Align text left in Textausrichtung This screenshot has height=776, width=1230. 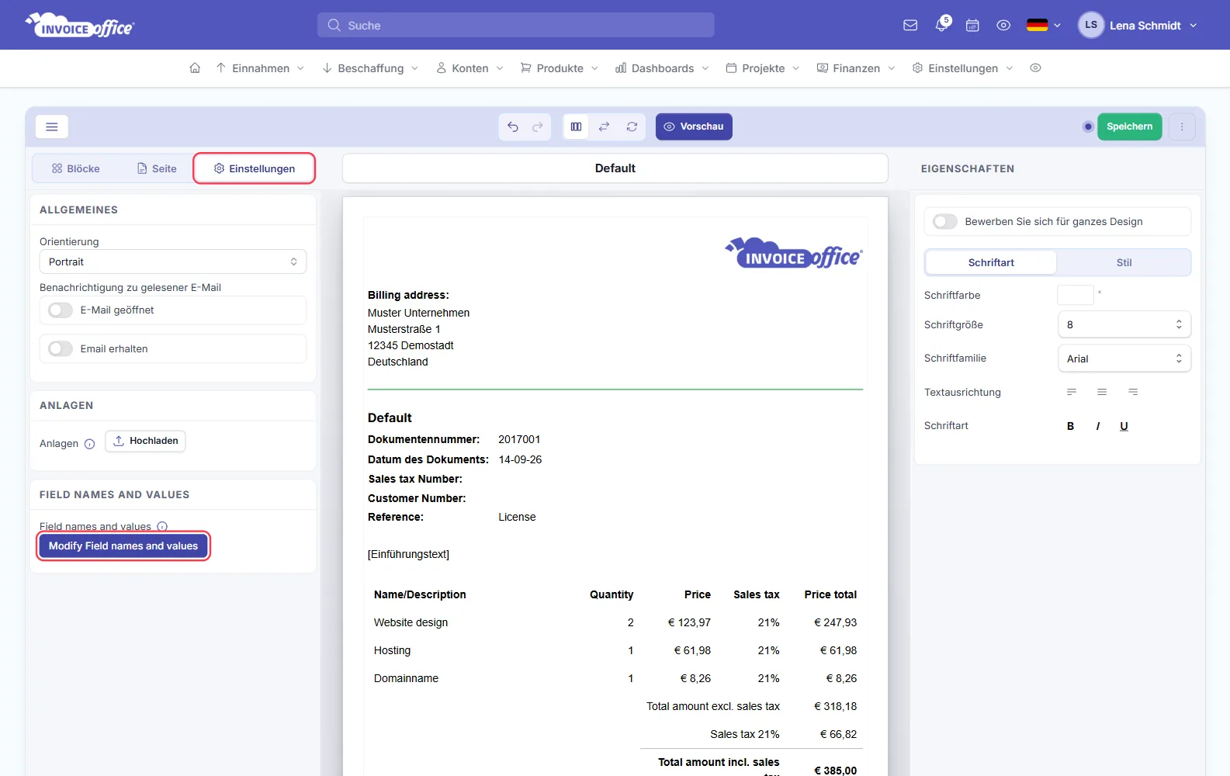[1072, 392]
